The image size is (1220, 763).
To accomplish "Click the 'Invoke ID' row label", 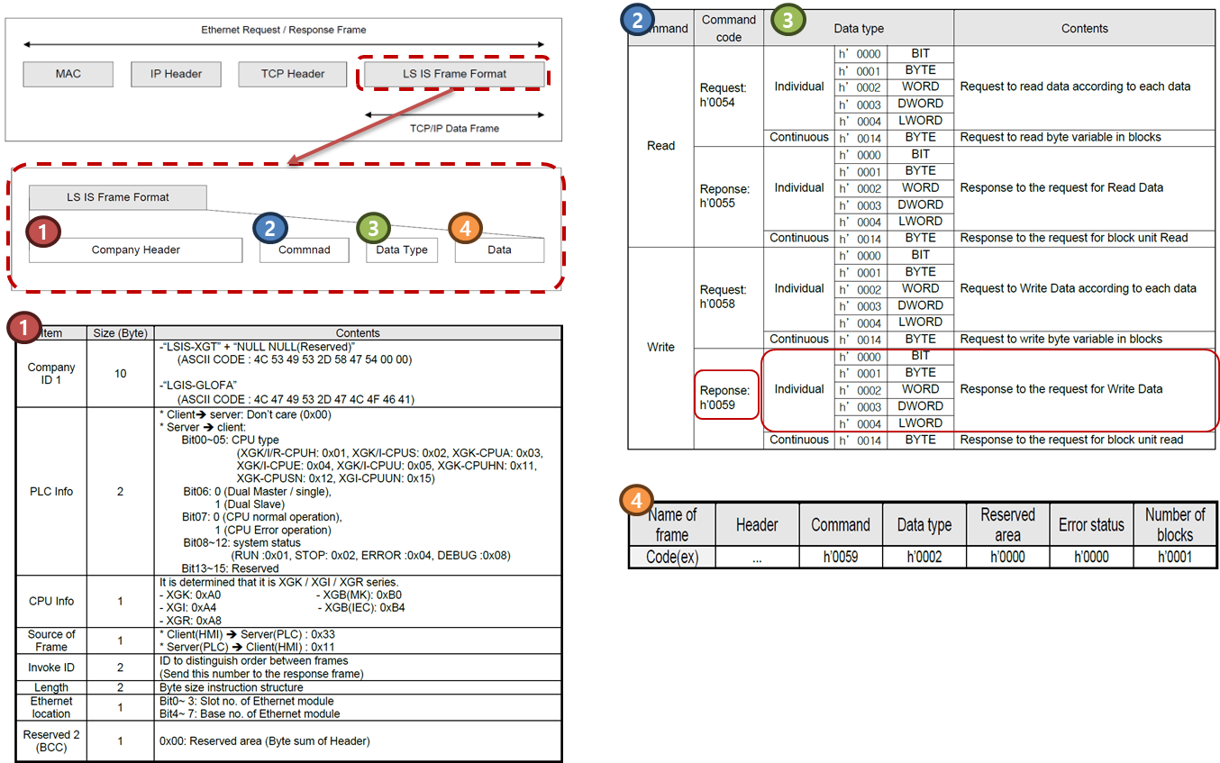I will tap(51, 668).
